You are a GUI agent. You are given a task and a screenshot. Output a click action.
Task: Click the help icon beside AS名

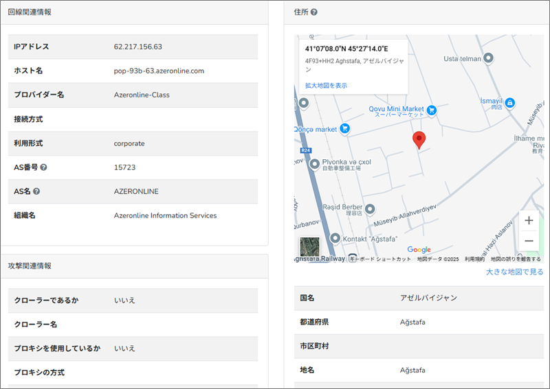pyautogui.click(x=36, y=191)
